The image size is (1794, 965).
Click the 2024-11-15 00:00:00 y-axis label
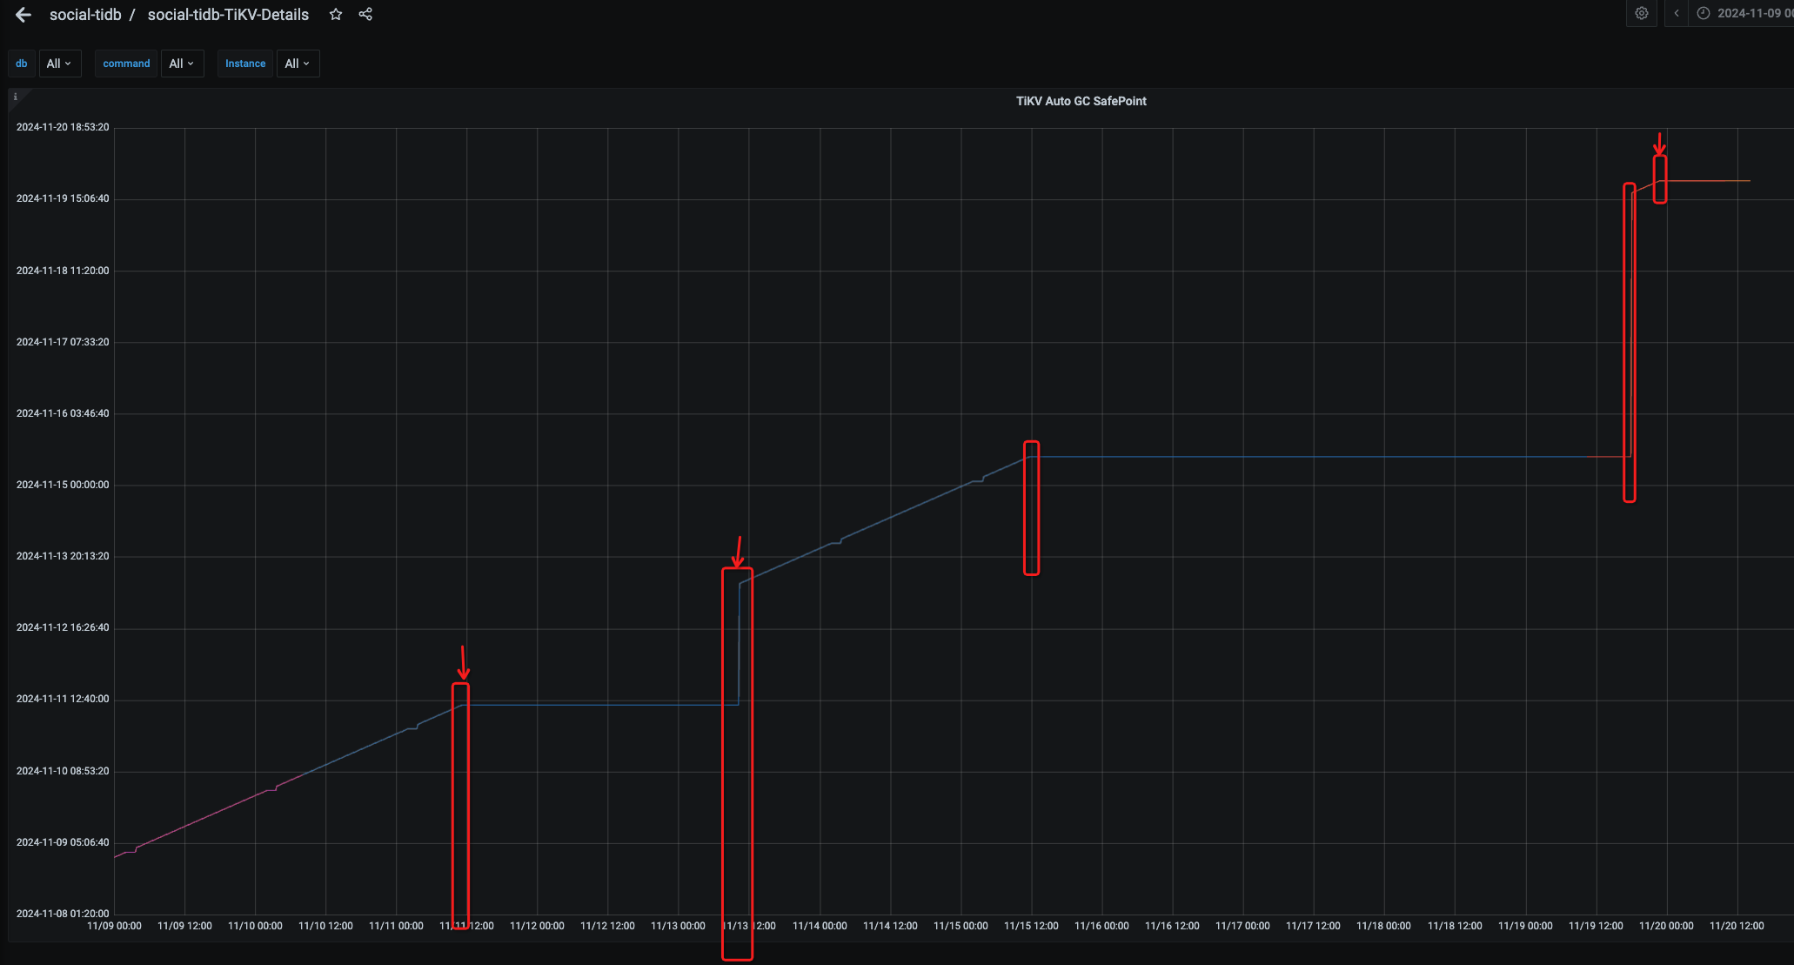pyautogui.click(x=63, y=485)
